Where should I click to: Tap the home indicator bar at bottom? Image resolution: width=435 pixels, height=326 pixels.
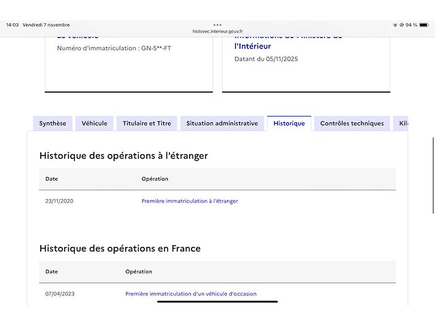point(217,302)
